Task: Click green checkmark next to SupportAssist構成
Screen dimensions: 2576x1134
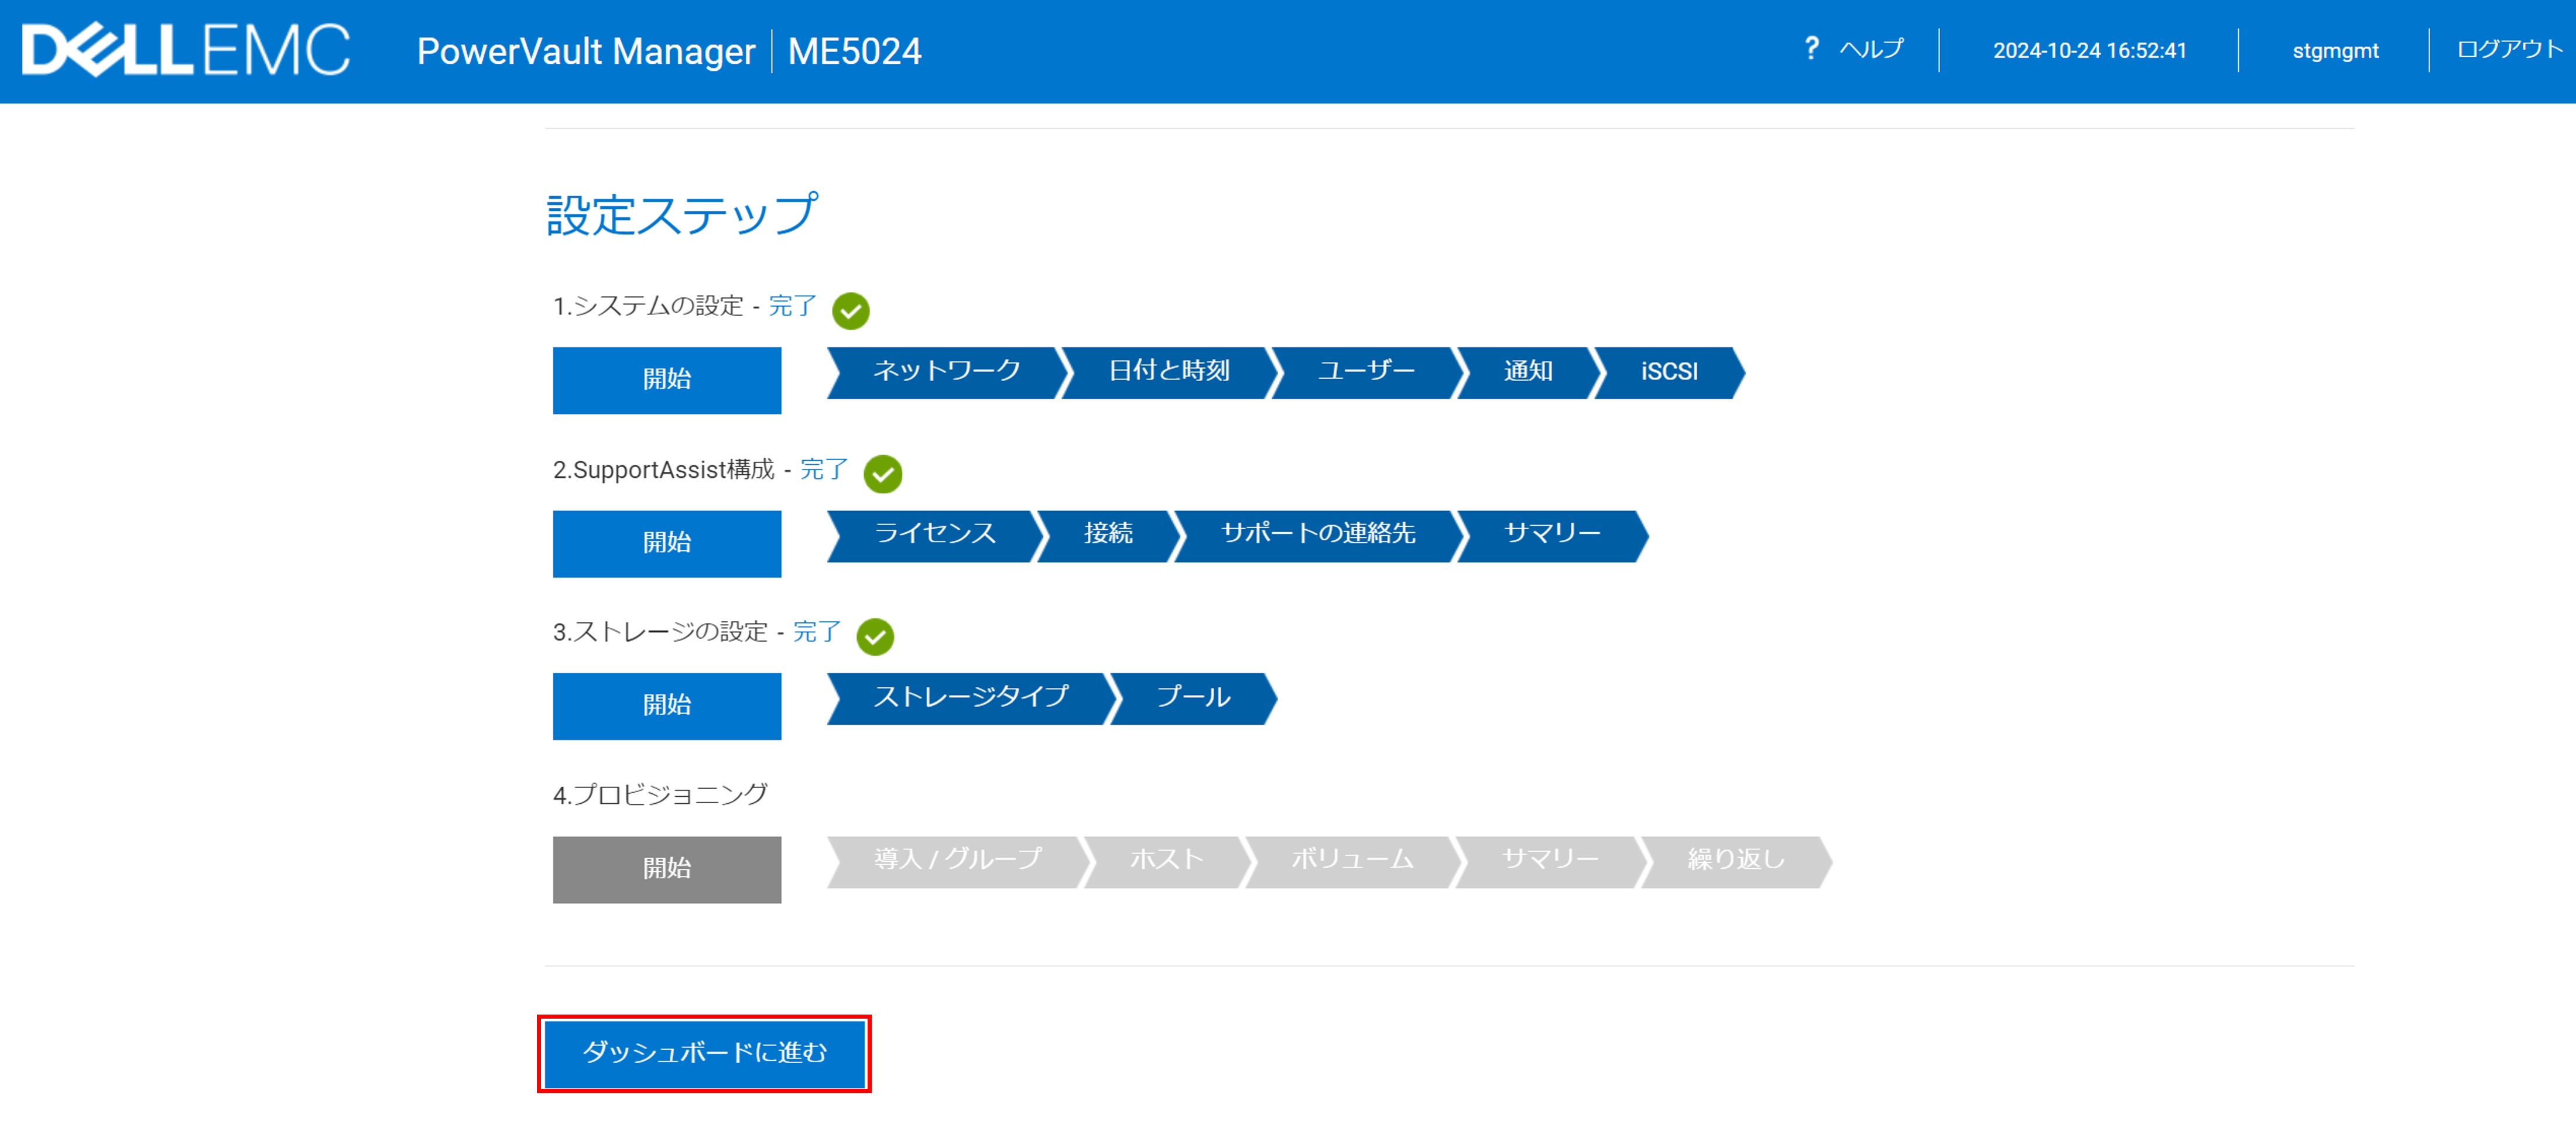Action: [883, 474]
